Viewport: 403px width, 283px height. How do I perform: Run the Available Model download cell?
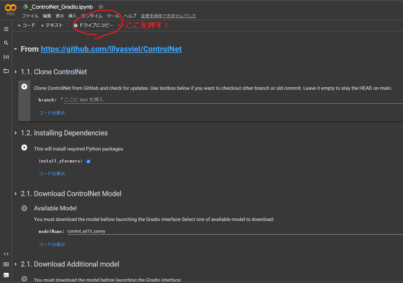24,208
